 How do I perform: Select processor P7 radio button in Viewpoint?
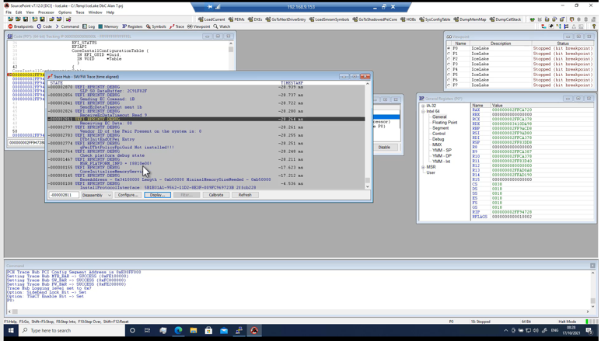click(449, 85)
